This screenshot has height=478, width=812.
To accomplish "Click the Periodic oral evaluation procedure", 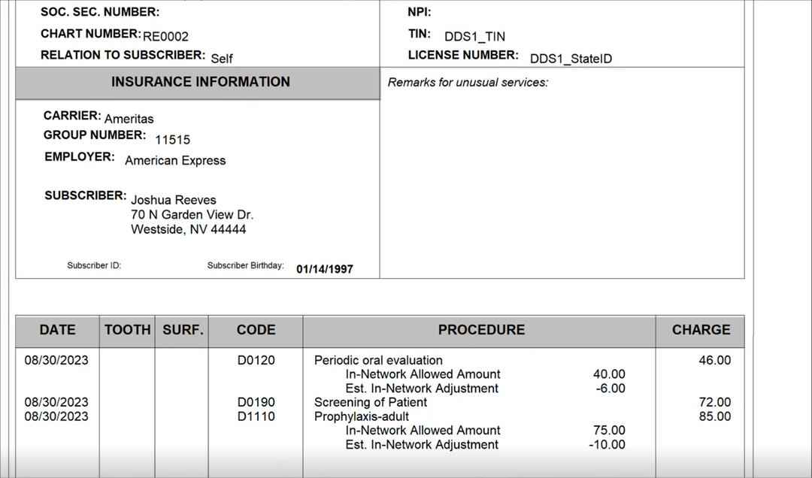I will pyautogui.click(x=378, y=360).
